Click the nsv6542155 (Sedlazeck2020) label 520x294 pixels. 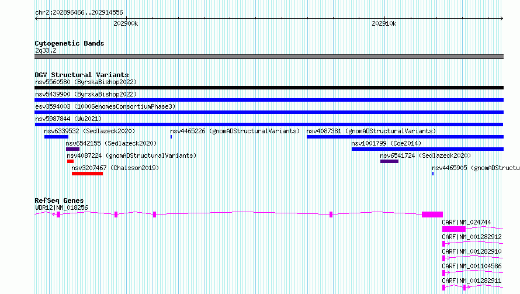[111, 143]
